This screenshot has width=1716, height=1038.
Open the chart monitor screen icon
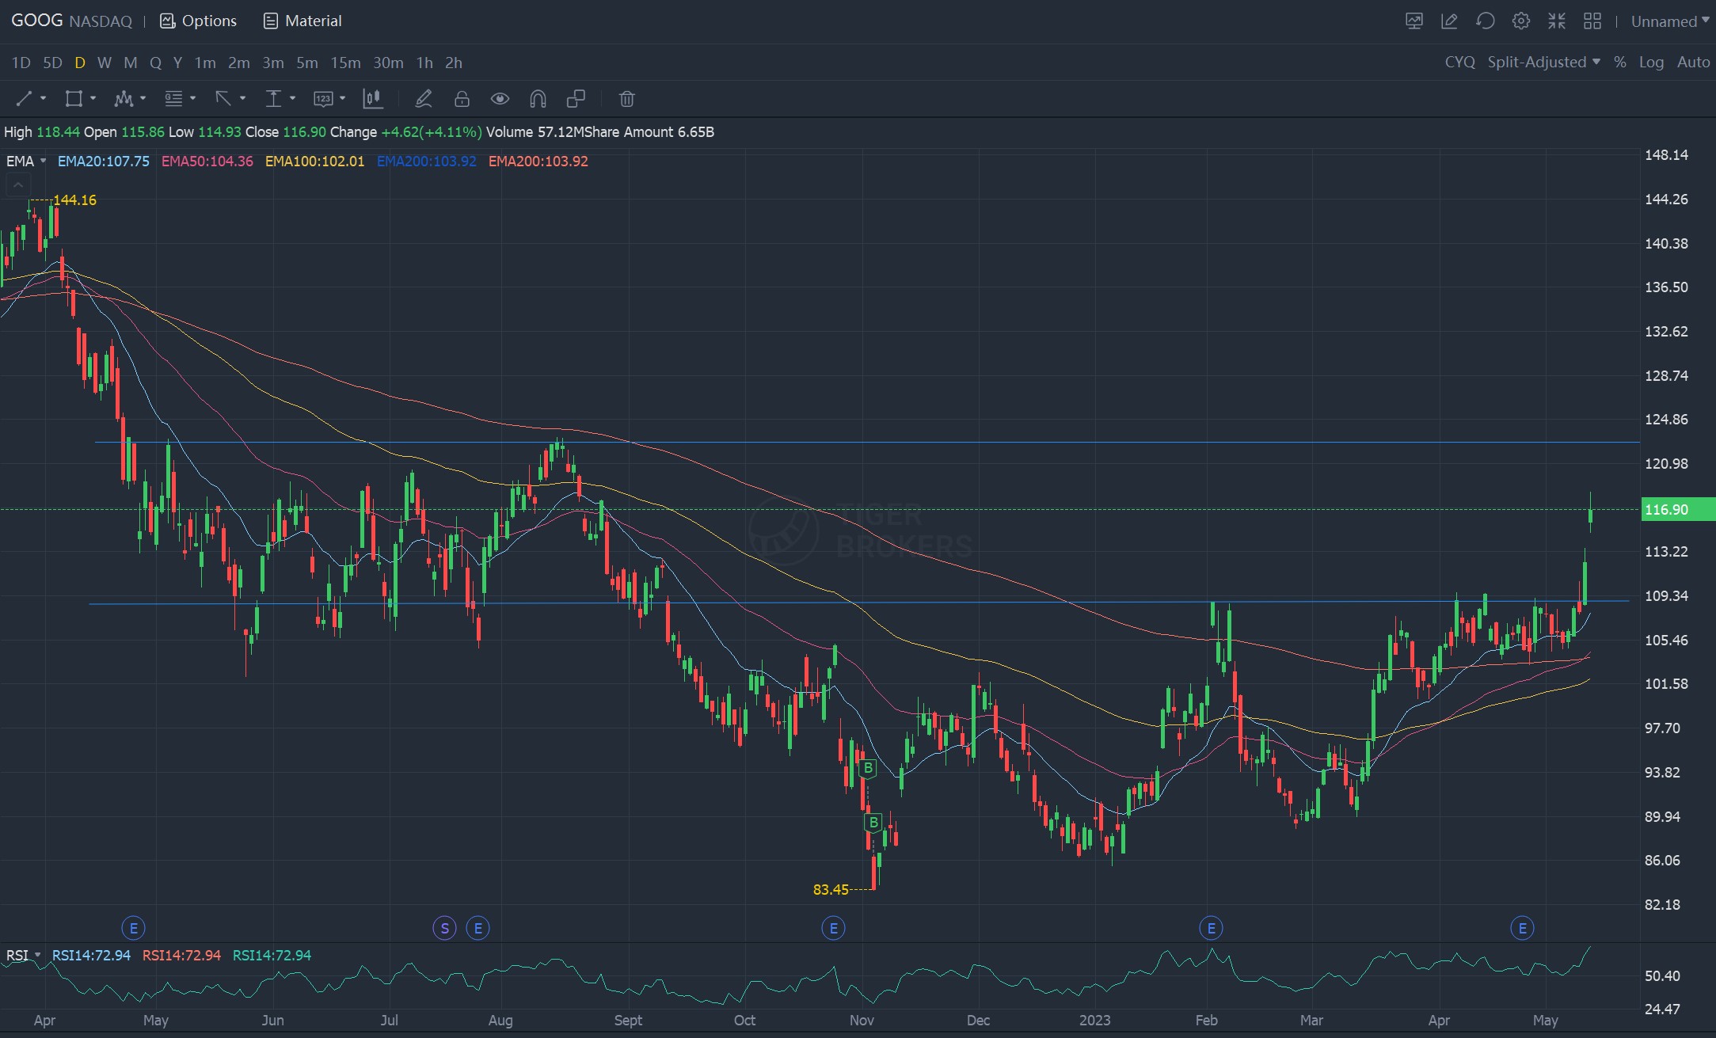pyautogui.click(x=1414, y=21)
